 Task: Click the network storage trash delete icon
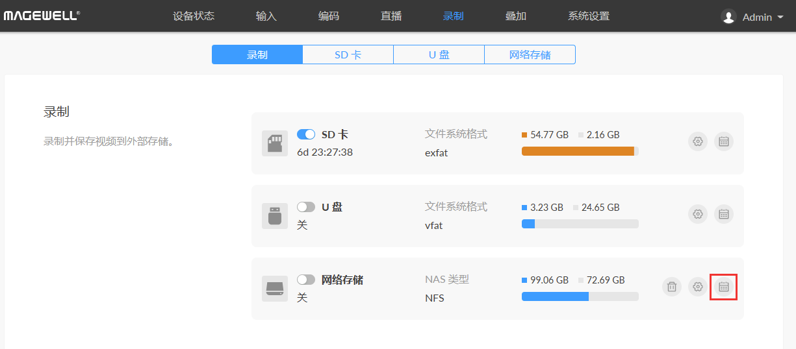pyautogui.click(x=672, y=287)
